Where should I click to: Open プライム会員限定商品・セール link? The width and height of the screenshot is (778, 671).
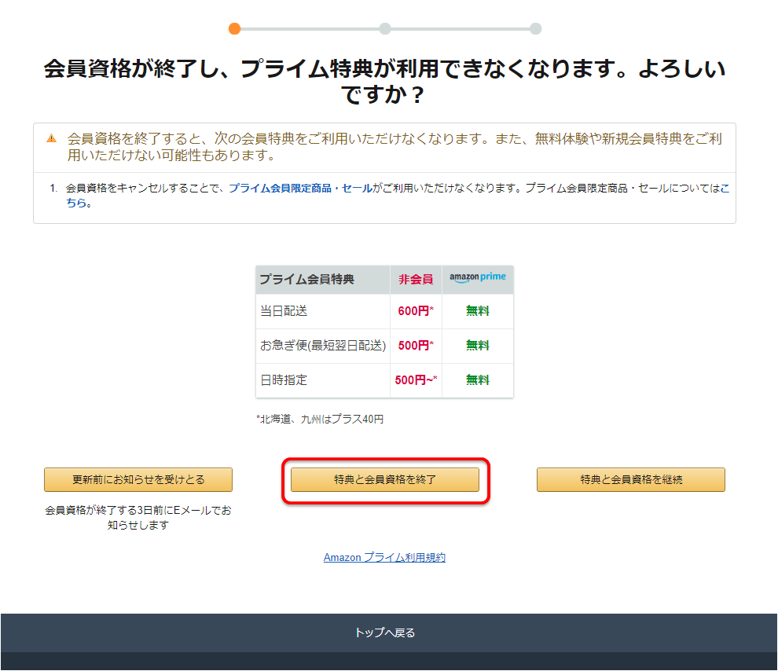click(300, 188)
